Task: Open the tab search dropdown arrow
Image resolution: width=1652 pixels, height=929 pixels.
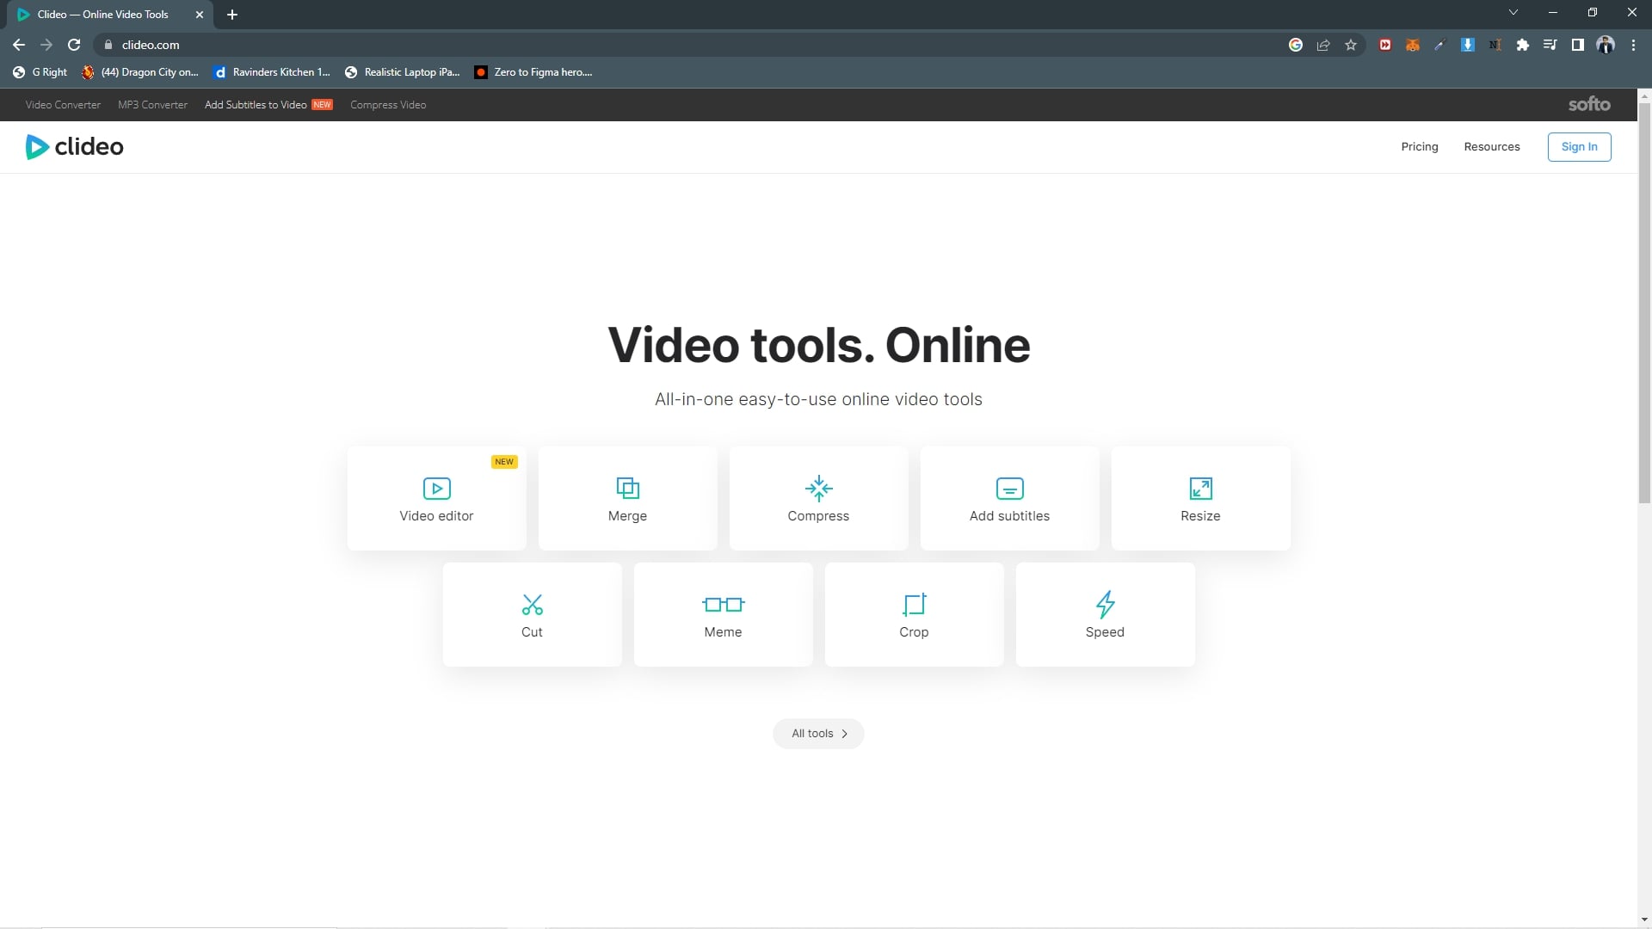Action: point(1513,13)
